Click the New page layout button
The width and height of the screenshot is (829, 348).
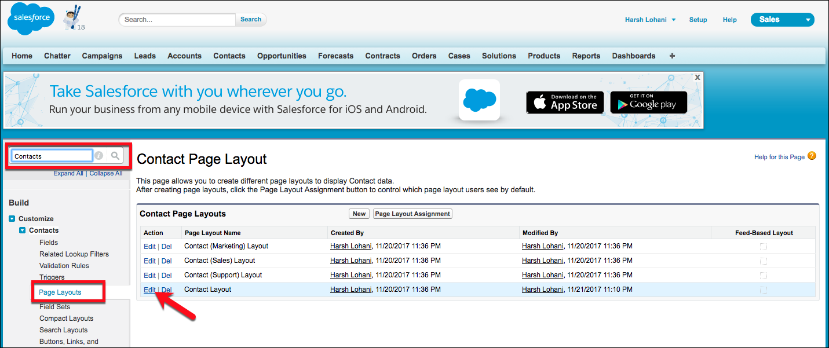[x=359, y=214]
